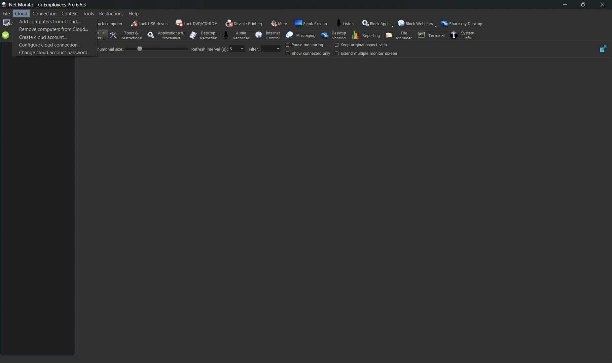The image size is (612, 363).
Task: Click the Block Websites globe icon
Action: [401, 23]
